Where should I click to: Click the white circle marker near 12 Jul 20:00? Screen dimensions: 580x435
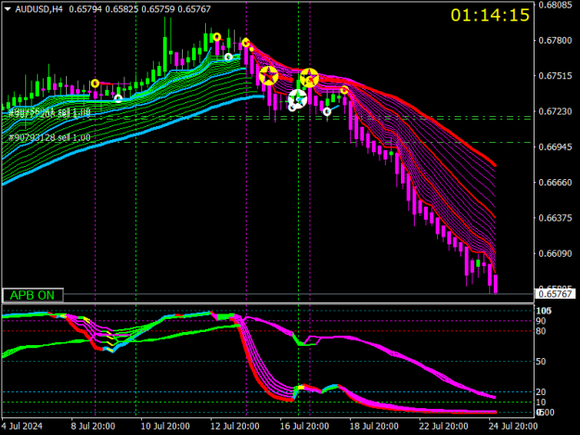point(228,57)
